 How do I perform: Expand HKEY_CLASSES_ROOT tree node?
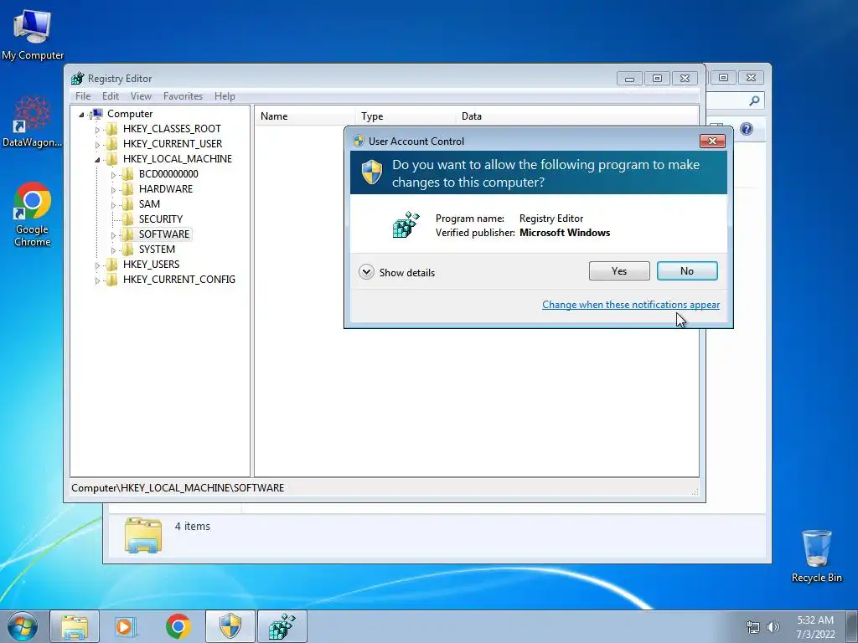tap(97, 130)
